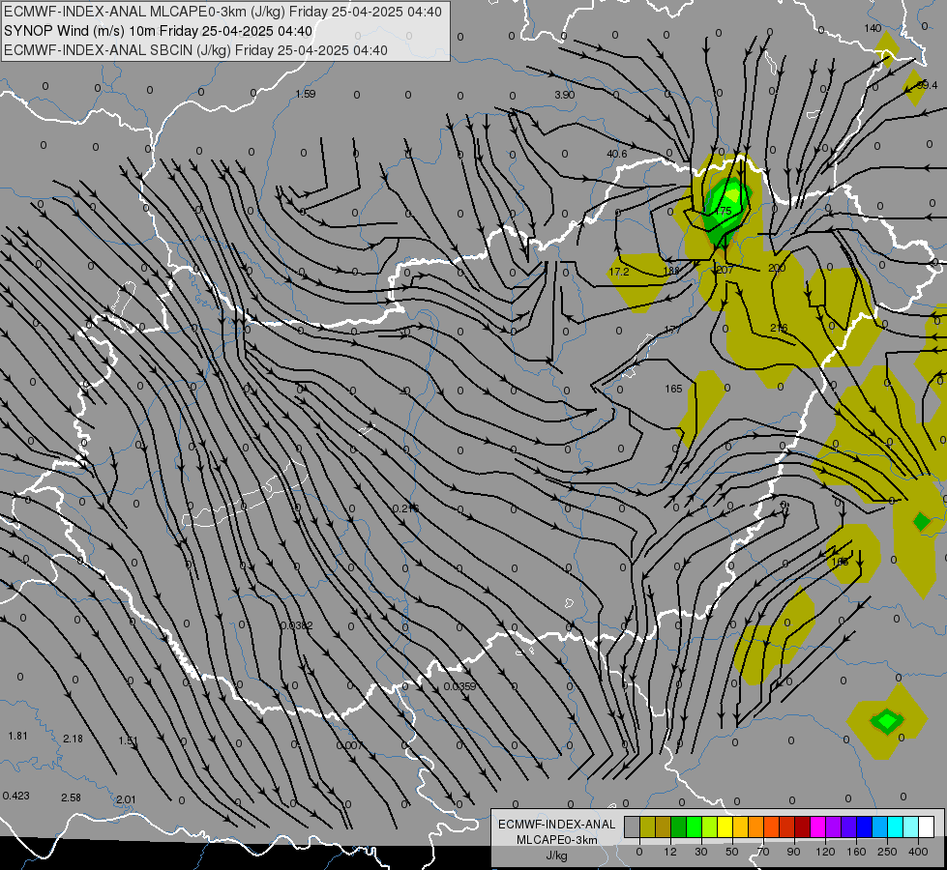Click the 3.90 value on the map
947x870 pixels.
tap(564, 94)
